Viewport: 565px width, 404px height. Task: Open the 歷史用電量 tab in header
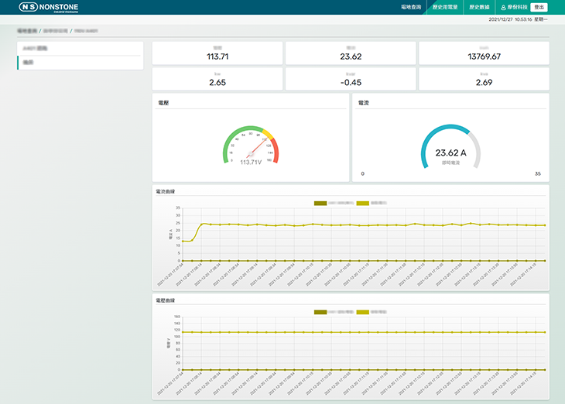click(445, 7)
